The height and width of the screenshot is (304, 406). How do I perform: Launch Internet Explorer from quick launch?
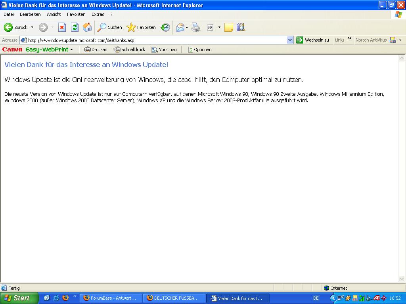(x=56, y=298)
